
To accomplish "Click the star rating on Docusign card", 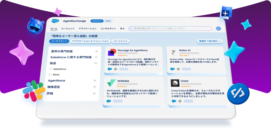I will point(123,56).
